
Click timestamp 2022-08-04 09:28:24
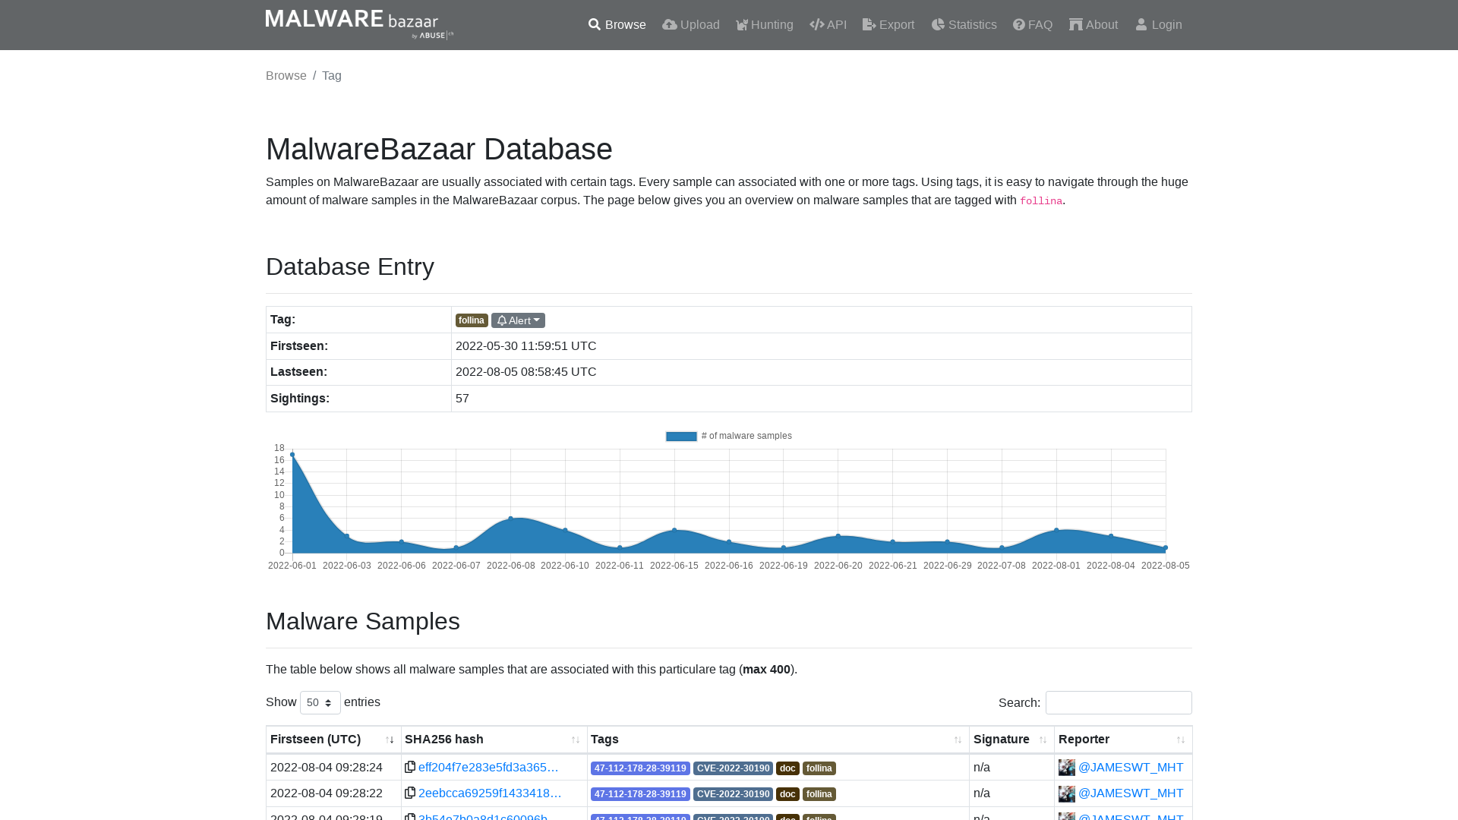(327, 768)
